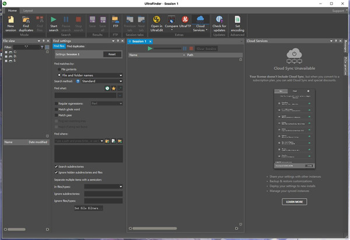Enable Match whole word checkbox
The height and width of the screenshot is (240, 350).
coord(56,110)
